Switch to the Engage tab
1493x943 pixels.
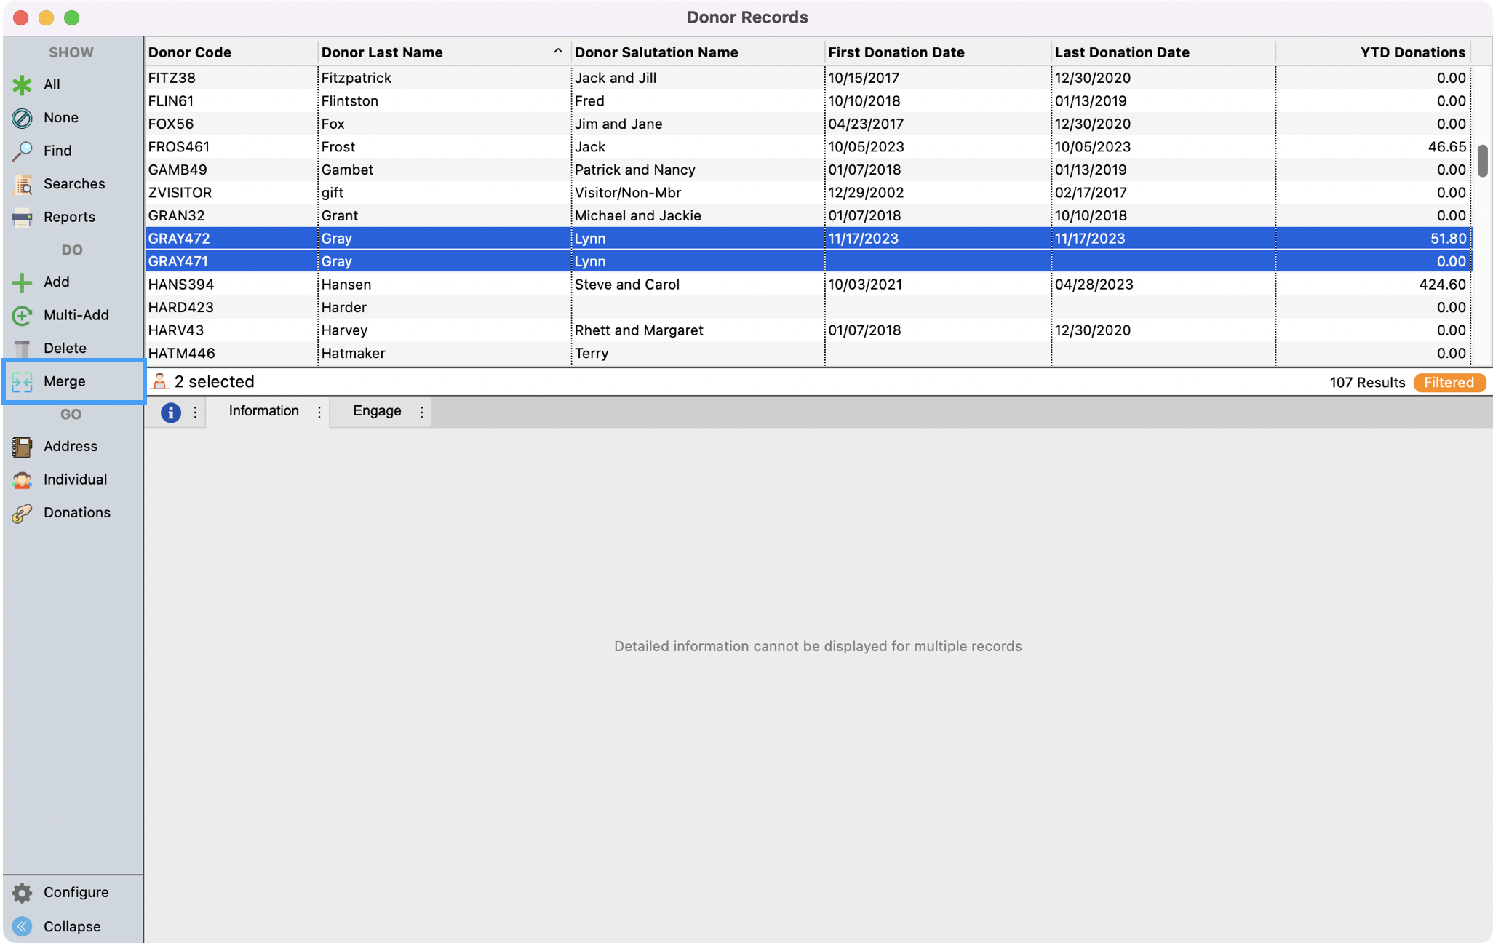point(376,411)
